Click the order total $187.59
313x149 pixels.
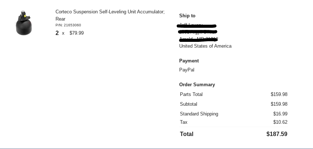point(277,134)
